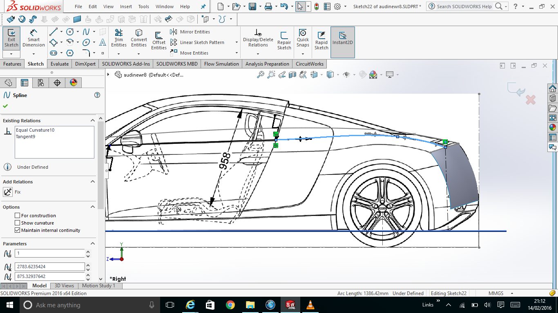Open the Line tool dropdown arrow
Image resolution: width=558 pixels, height=313 pixels.
60,31
